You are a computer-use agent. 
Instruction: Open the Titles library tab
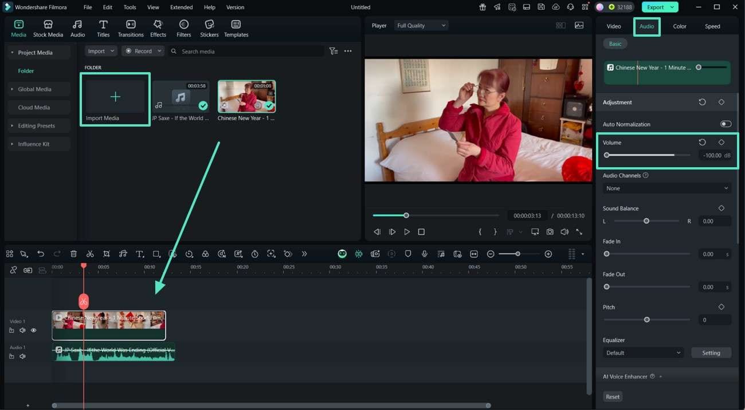pos(103,29)
